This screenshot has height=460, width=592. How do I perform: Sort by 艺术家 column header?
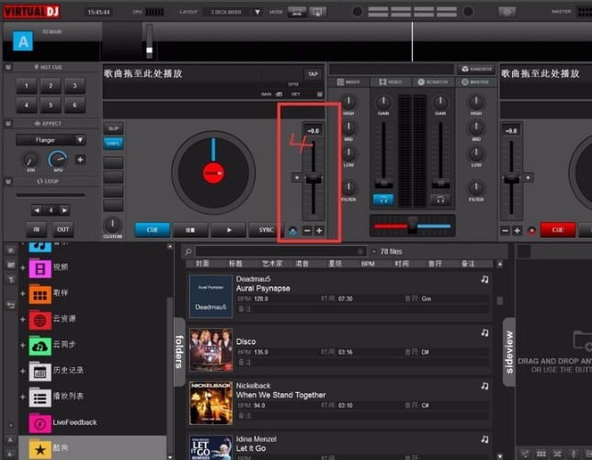[x=272, y=264]
